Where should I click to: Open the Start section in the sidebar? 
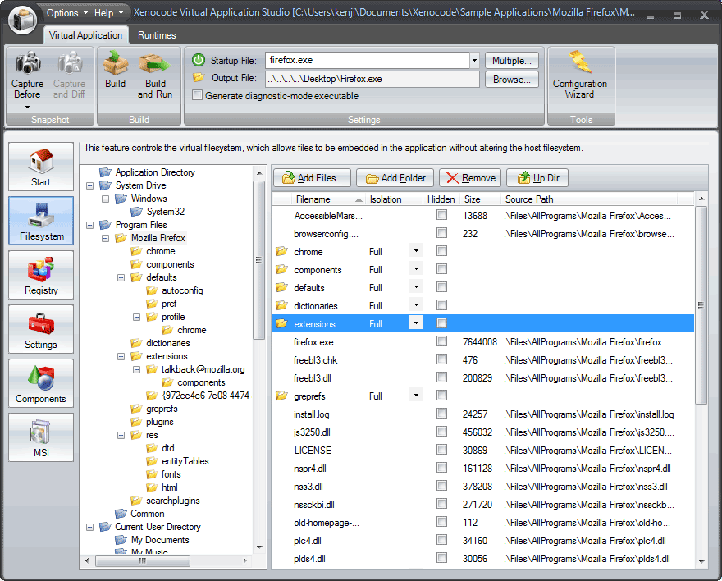(x=41, y=167)
